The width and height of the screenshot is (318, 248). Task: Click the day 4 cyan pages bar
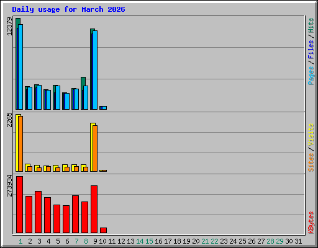(48, 100)
